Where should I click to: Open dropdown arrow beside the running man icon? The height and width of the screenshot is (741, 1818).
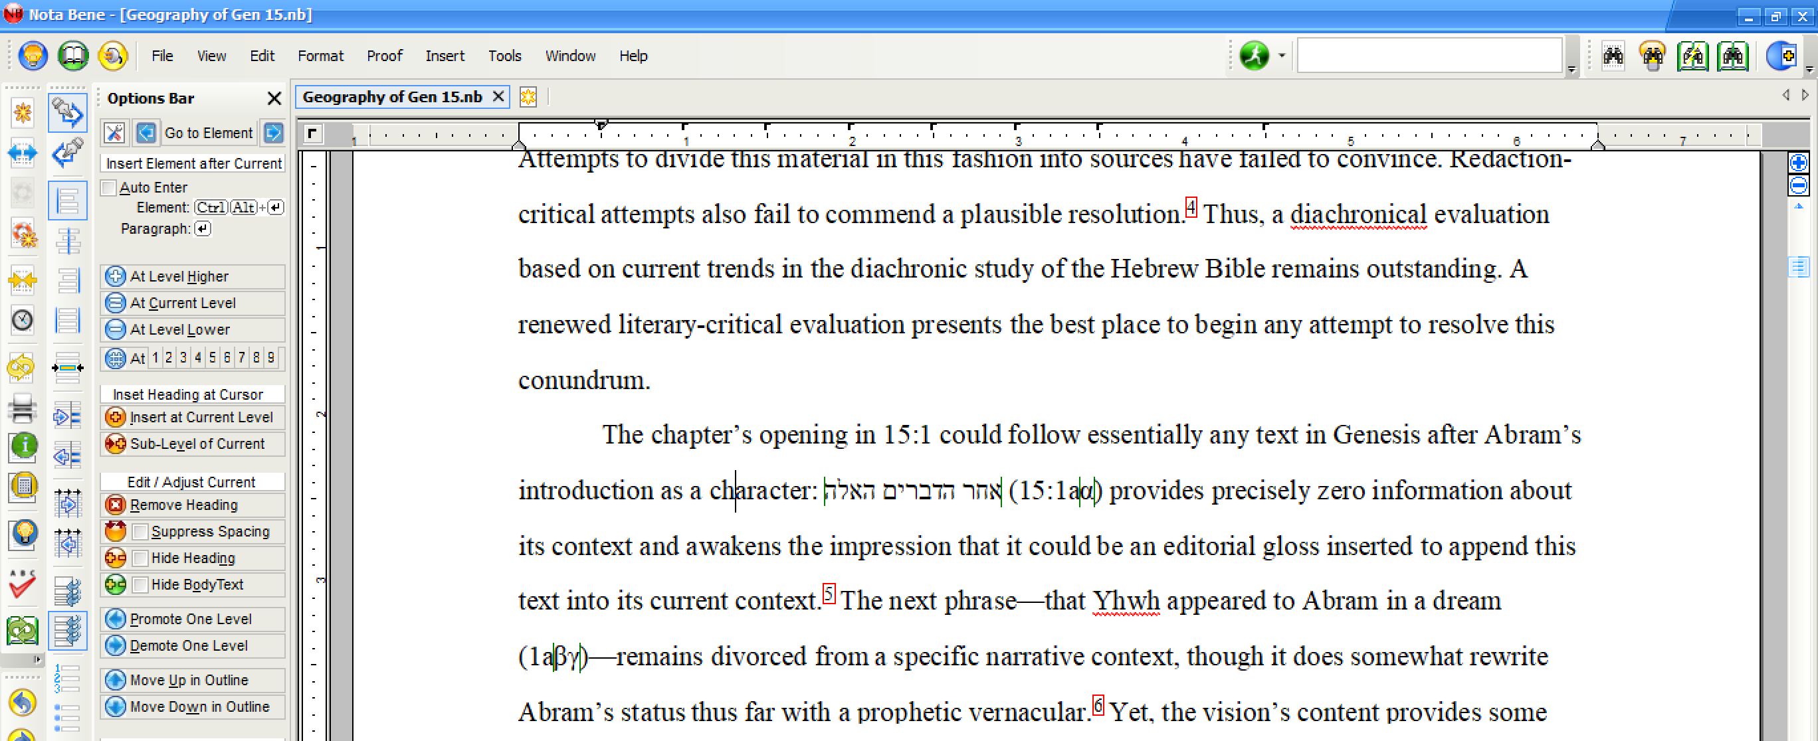[1282, 55]
